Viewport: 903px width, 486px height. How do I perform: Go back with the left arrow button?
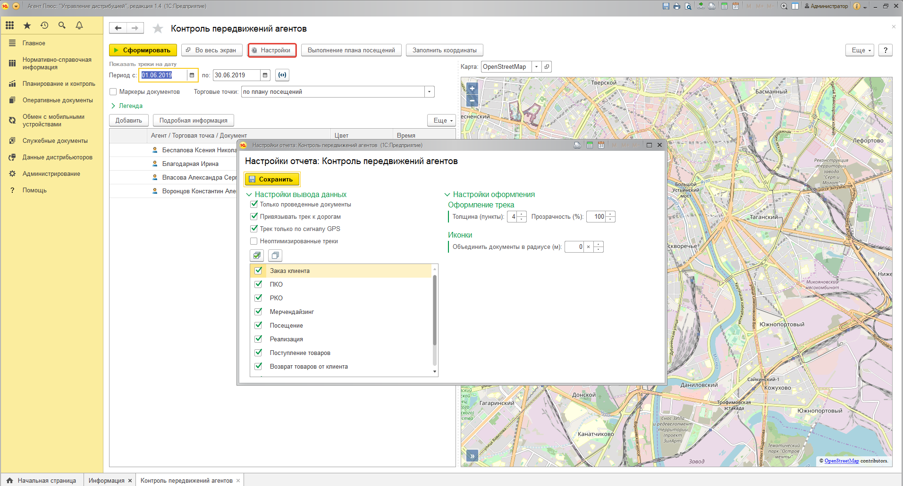[x=118, y=28]
